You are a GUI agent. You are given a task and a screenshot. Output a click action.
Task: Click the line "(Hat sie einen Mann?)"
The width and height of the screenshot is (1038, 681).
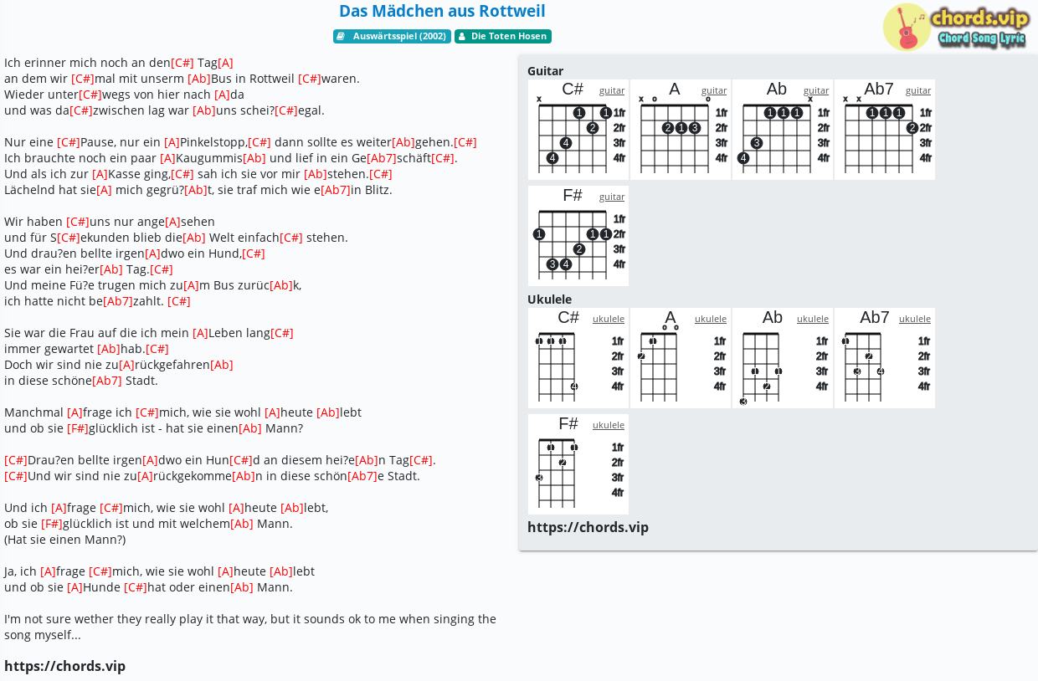pos(65,540)
